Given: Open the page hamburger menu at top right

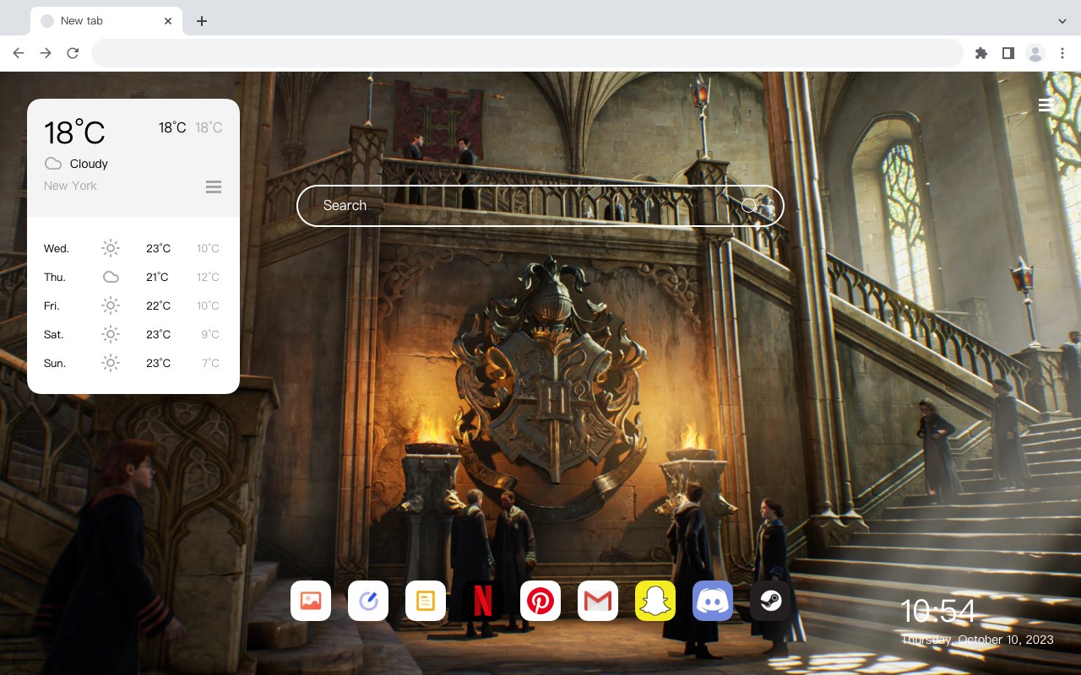Looking at the screenshot, I should (1046, 105).
